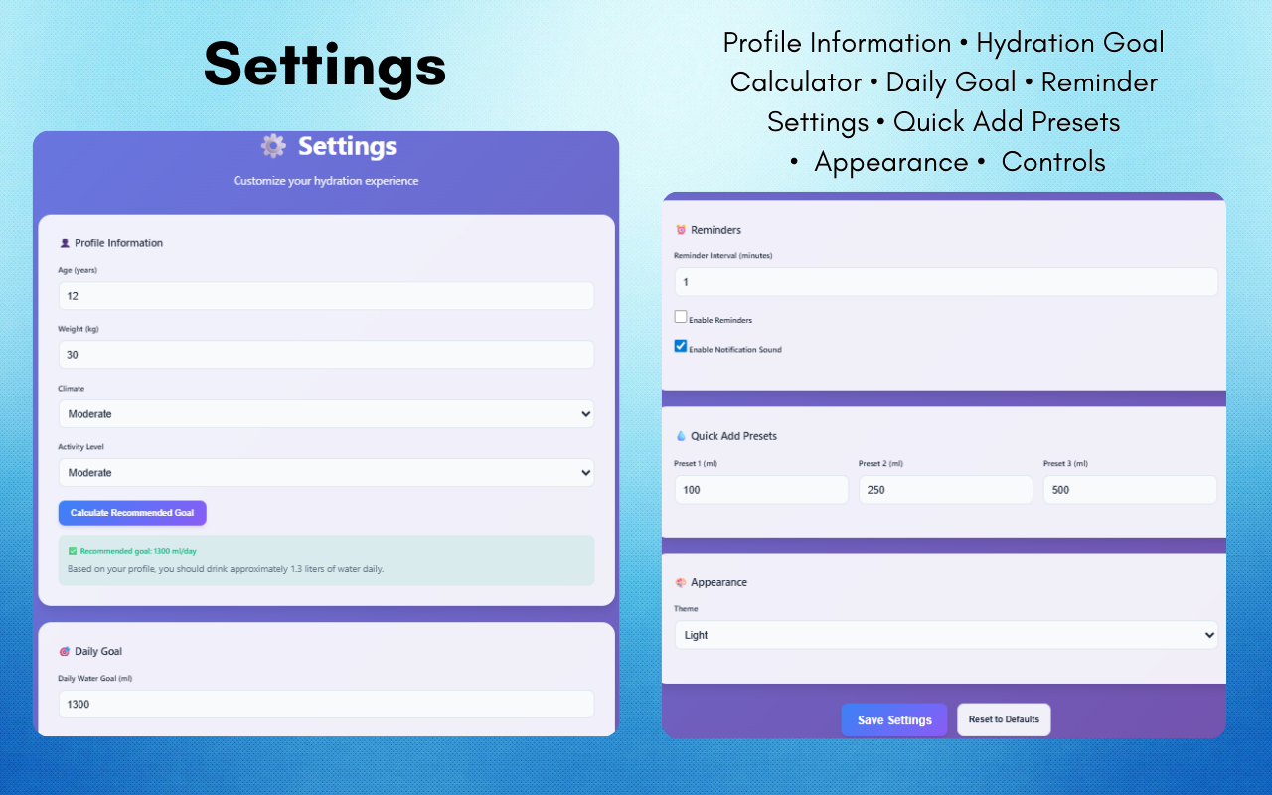
Task: Click the Preset 2 amount input field
Action: [x=944, y=489]
